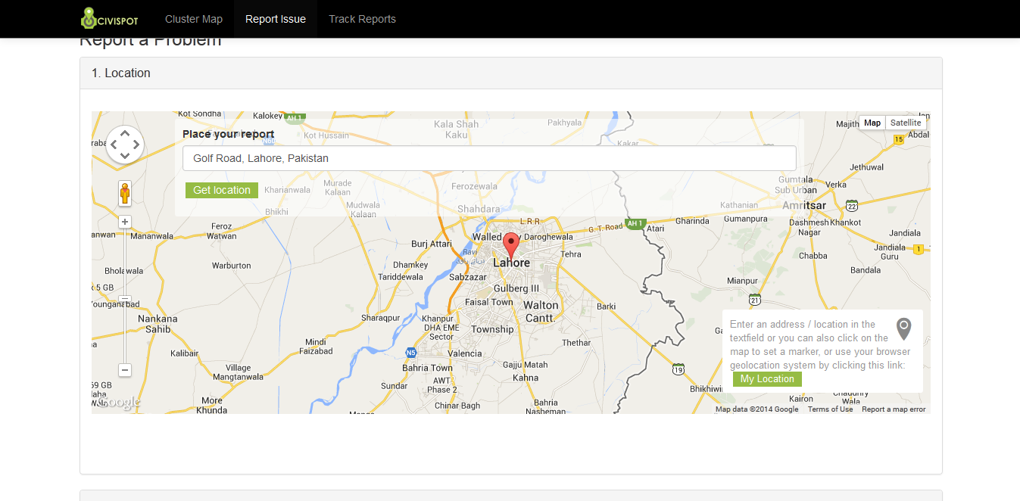The height and width of the screenshot is (501, 1020).
Task: Click the Bahria Town map label
Action: pyautogui.click(x=426, y=368)
